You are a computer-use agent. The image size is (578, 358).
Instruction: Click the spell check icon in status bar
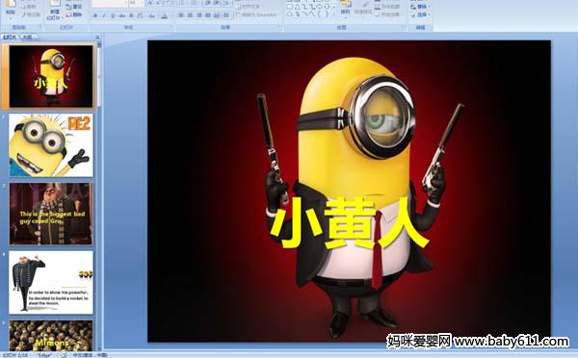(64, 355)
